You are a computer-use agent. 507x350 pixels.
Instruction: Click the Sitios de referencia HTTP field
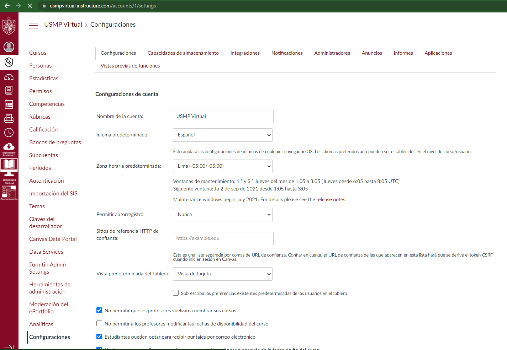click(223, 238)
